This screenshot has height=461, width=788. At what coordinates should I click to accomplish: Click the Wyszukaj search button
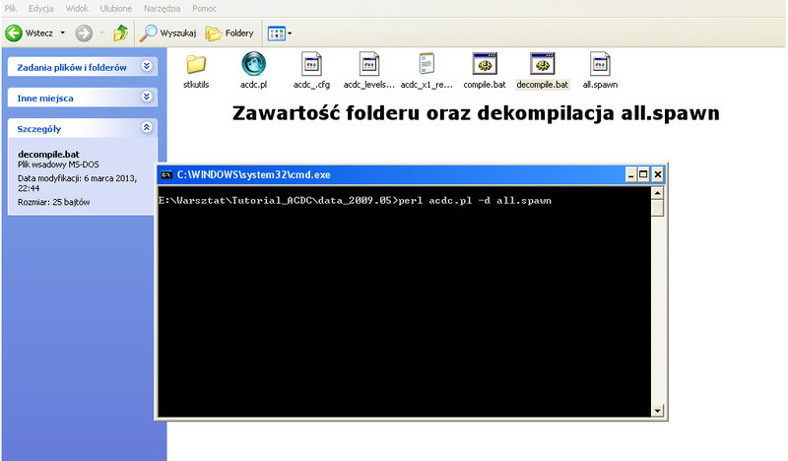[167, 33]
